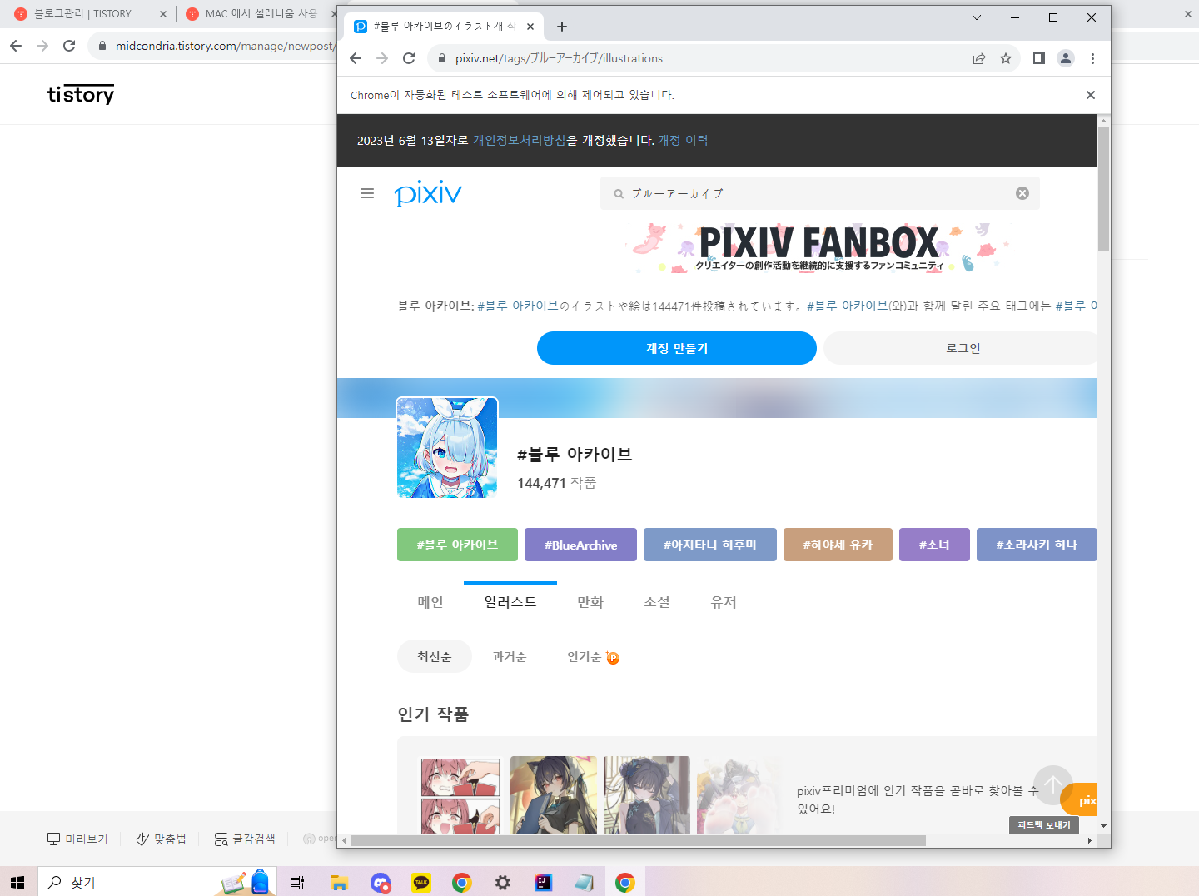Open Chrome's tab search chevron
Screen dimensions: 1199x896
click(x=977, y=17)
